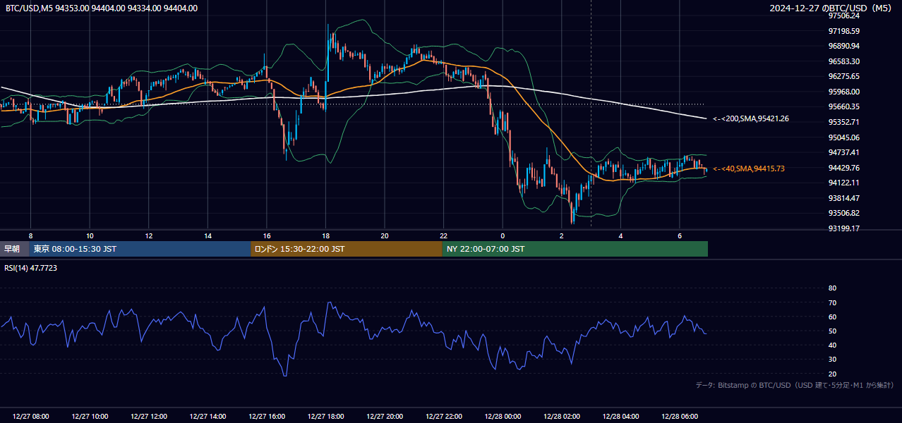Click the 12/28 06:00 date label

pyautogui.click(x=679, y=417)
